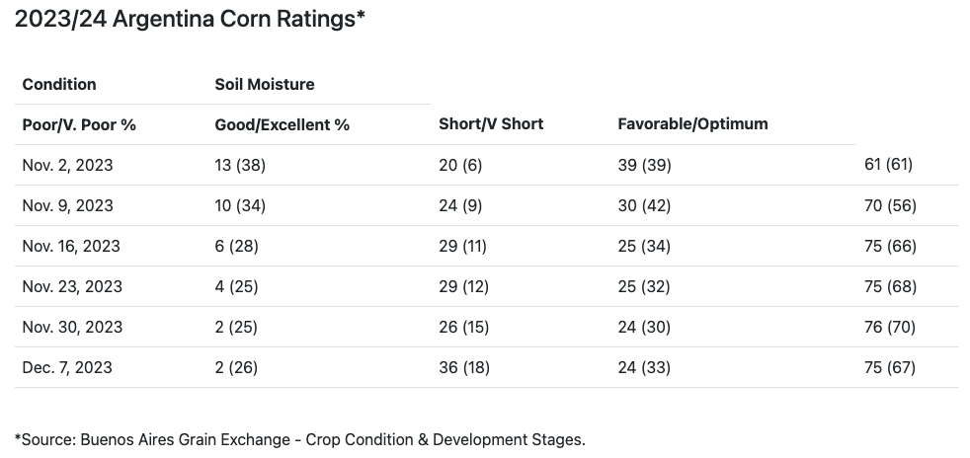This screenshot has height=458, width=970.
Task: Click the Nov. 9, 2023 date cell
Action: (x=67, y=205)
